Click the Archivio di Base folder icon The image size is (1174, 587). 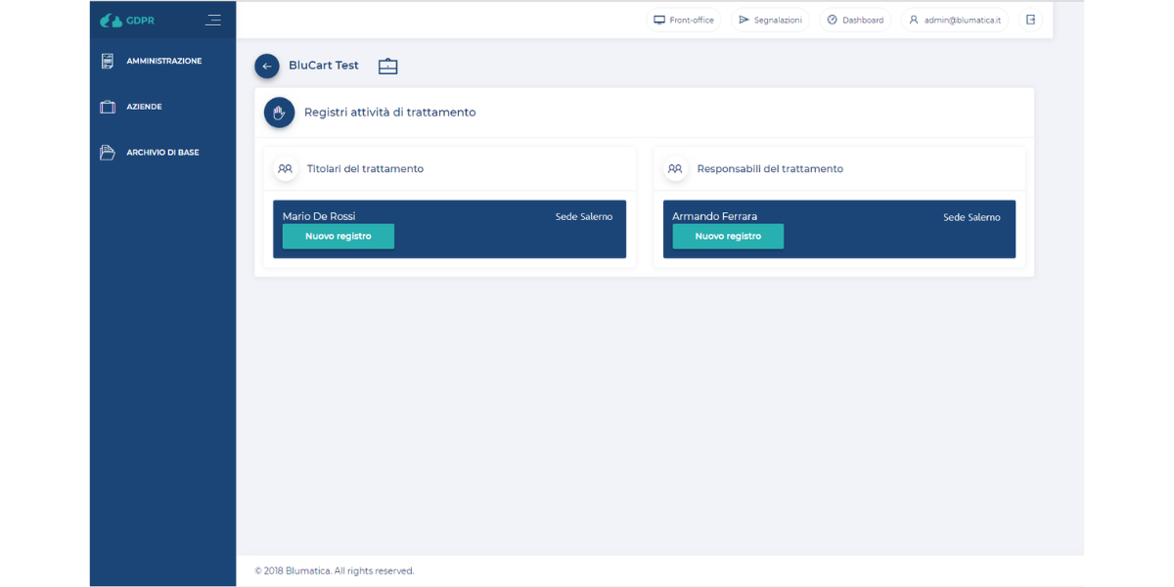click(x=108, y=153)
